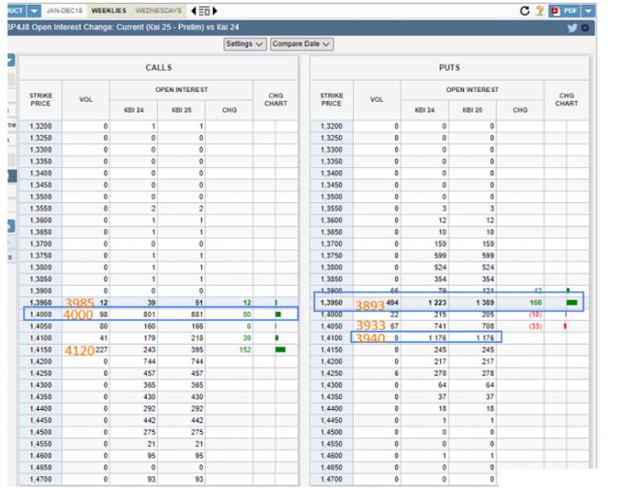The image size is (631, 489).
Task: Click Puts CHG CHART column header
Action: pyautogui.click(x=567, y=99)
